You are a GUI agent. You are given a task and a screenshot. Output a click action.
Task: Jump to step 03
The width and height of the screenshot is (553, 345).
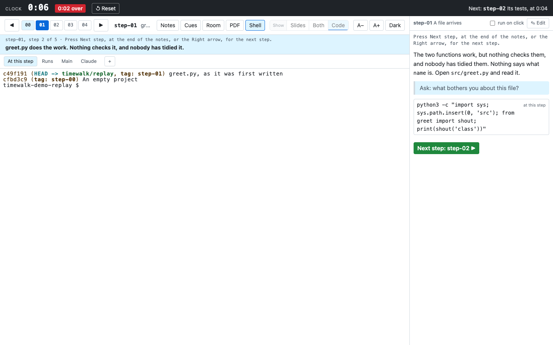click(71, 25)
